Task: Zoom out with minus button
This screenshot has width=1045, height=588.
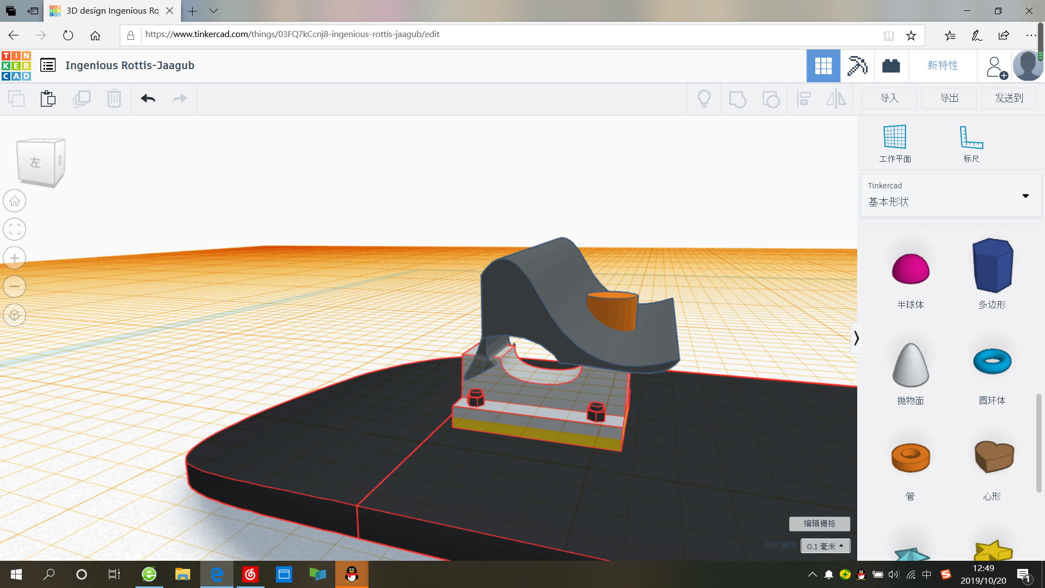Action: coord(15,286)
